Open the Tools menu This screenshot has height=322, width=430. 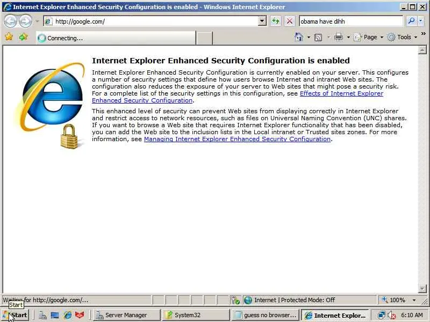[x=402, y=37]
